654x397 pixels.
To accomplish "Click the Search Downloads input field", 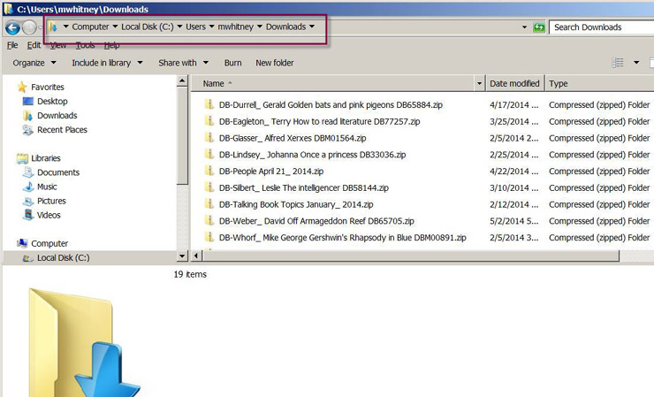I will coord(601,27).
